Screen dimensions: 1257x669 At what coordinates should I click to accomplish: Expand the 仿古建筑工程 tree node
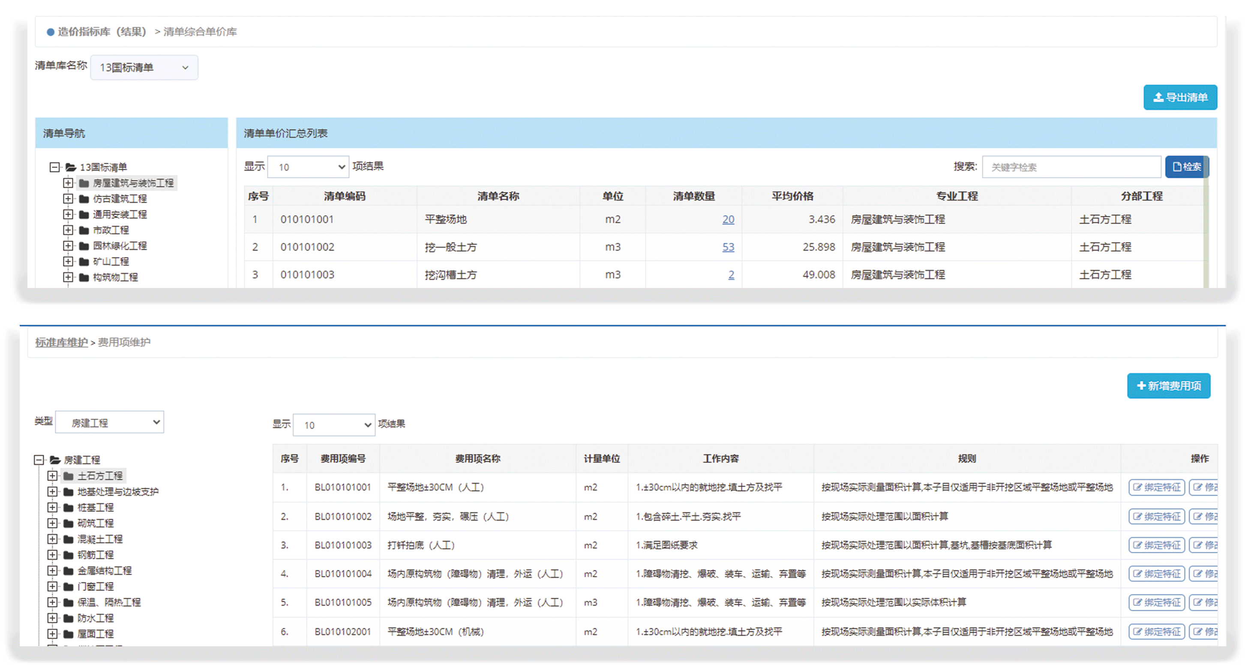click(68, 198)
